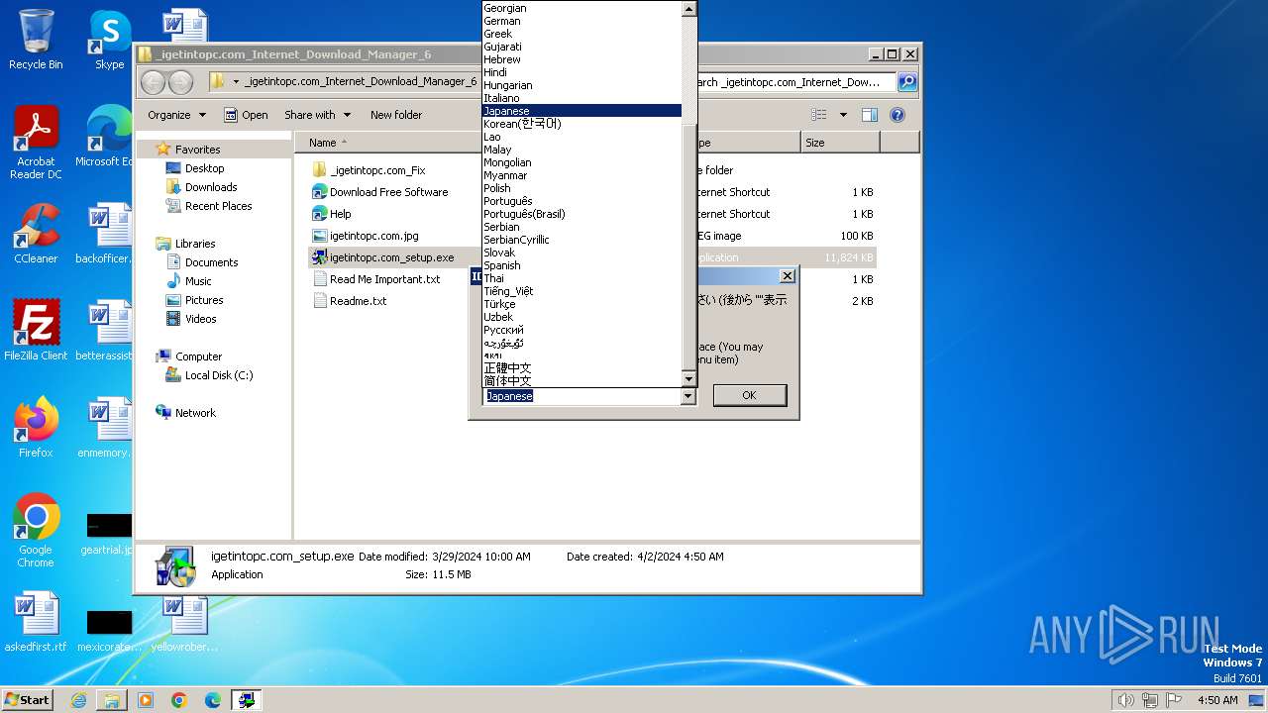Open the mexicorater image file on desktop
The width and height of the screenshot is (1268, 713).
point(109,630)
